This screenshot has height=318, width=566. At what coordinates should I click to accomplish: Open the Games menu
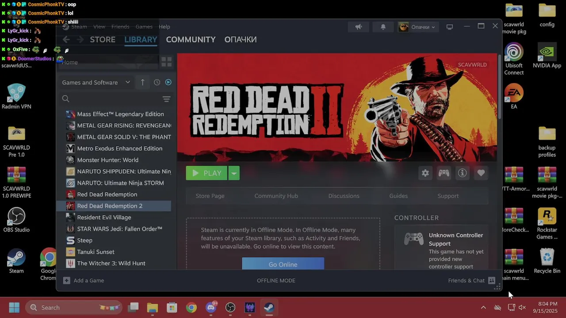click(x=144, y=26)
